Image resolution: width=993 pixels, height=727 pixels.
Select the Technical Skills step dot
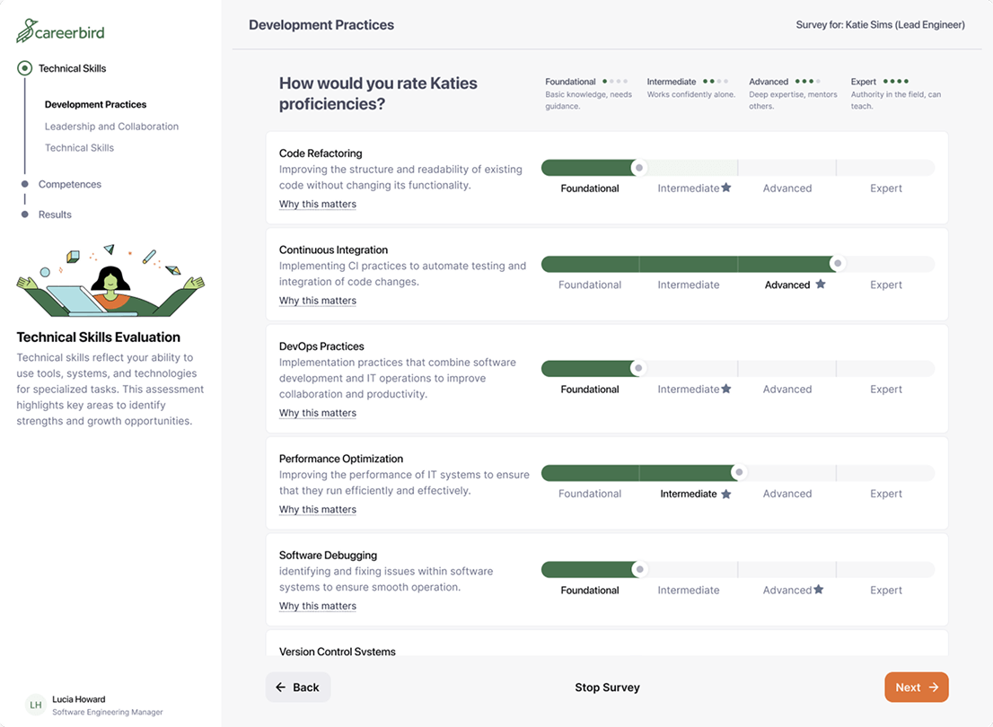pyautogui.click(x=25, y=67)
